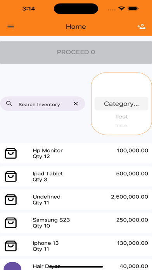
Task: Tap the Ipad Tablet basket icon
Action: click(11, 177)
